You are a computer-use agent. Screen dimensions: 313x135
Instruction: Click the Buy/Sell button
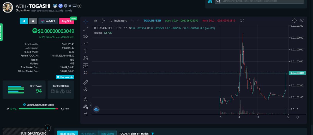pos(66,21)
